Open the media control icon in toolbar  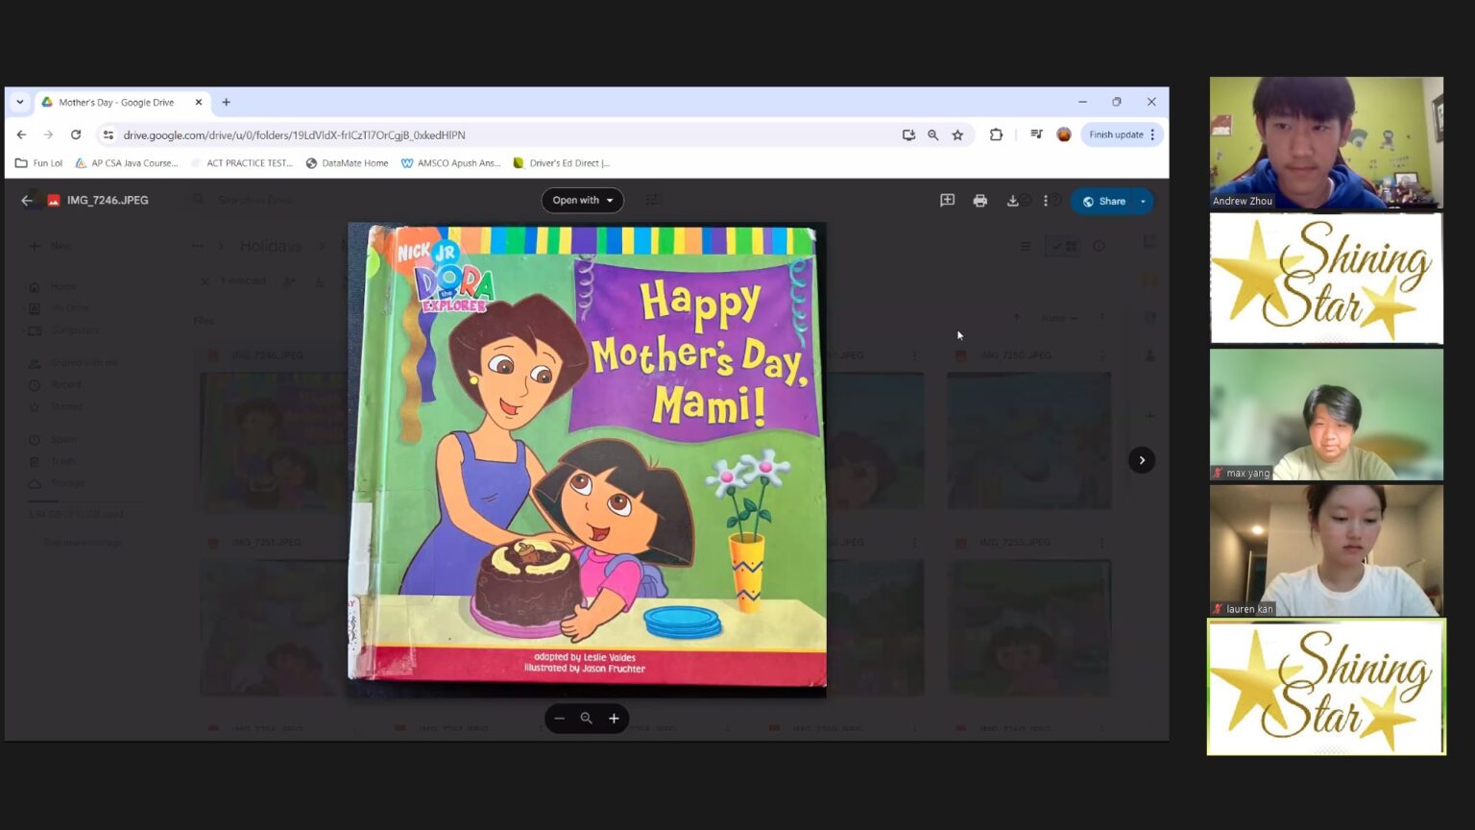[x=1036, y=135]
